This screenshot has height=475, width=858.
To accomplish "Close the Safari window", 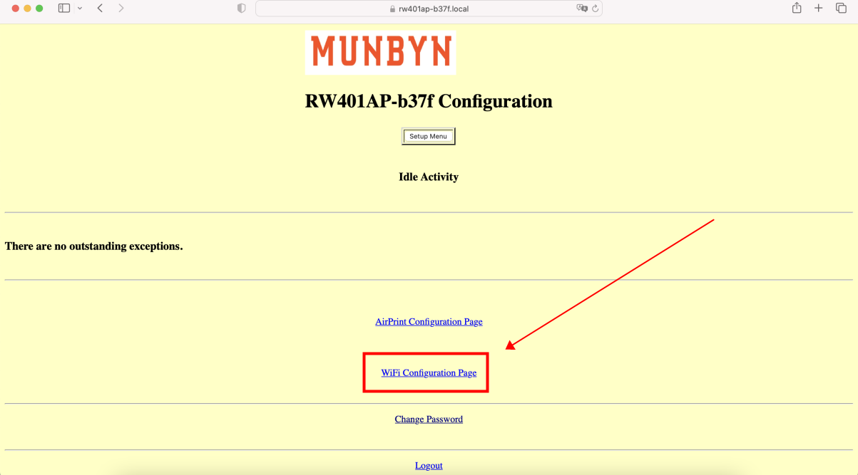I will coord(16,9).
